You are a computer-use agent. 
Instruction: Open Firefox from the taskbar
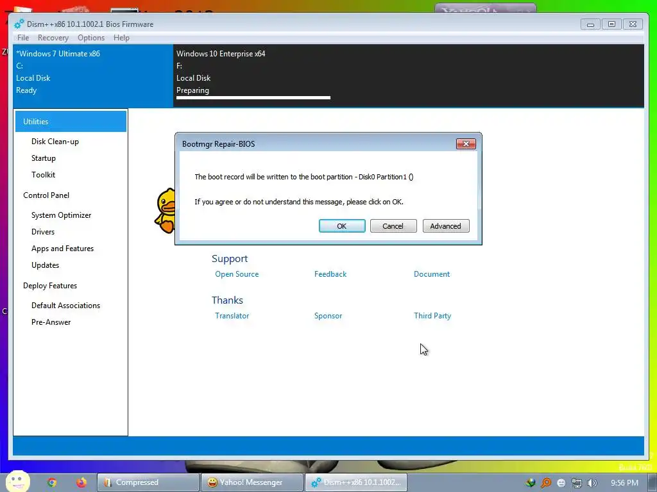point(81,482)
